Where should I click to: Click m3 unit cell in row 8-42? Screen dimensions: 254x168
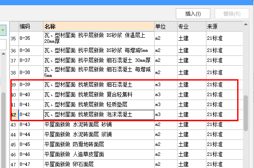(x=166, y=115)
